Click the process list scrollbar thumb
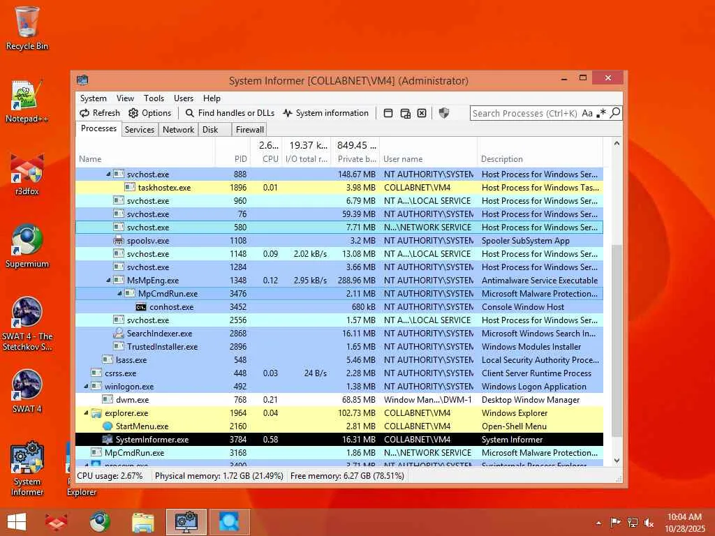Screen dimensions: 715x536 point(617,341)
